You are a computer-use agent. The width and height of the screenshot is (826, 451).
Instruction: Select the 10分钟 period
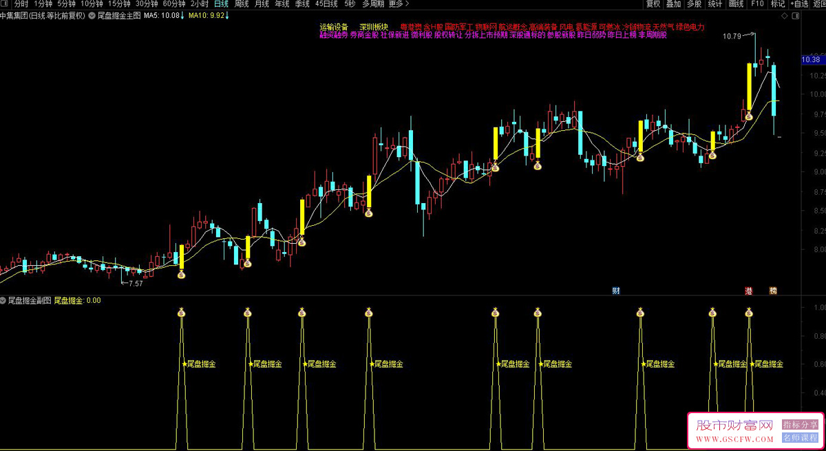click(92, 4)
